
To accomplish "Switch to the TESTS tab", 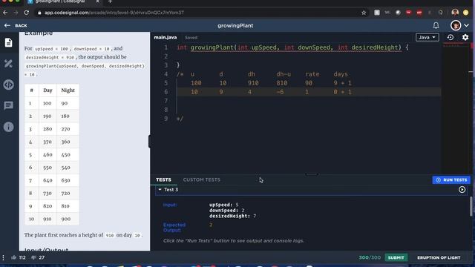I will 163,179.
